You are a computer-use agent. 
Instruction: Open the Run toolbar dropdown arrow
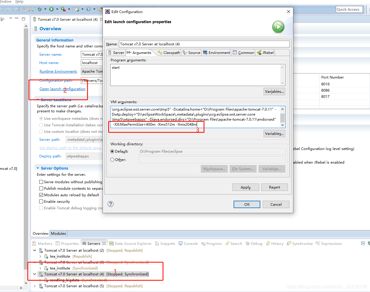pos(57,9)
